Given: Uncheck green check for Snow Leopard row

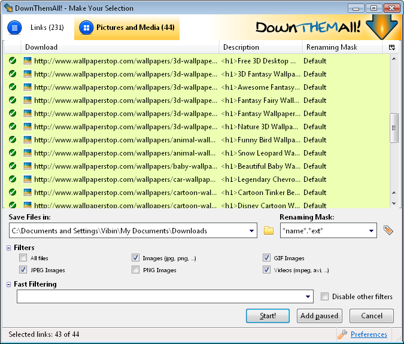Looking at the screenshot, I should (13, 153).
